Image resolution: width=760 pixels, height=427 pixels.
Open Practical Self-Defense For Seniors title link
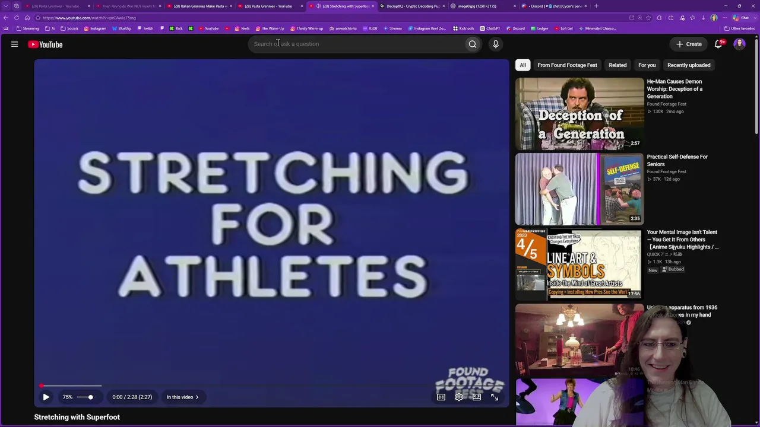[677, 160]
